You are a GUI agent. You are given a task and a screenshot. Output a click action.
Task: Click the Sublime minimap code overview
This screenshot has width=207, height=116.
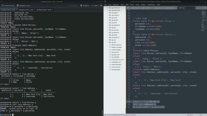tap(204, 20)
